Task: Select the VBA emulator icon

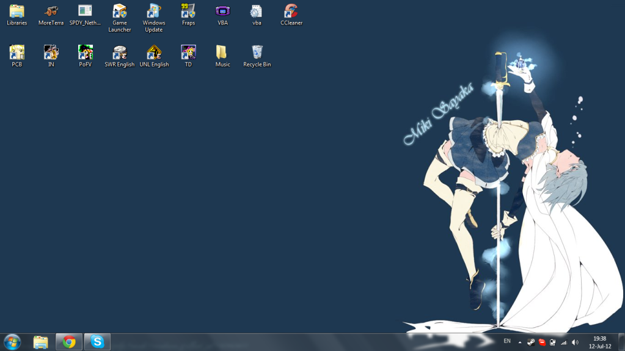Action: (222, 12)
